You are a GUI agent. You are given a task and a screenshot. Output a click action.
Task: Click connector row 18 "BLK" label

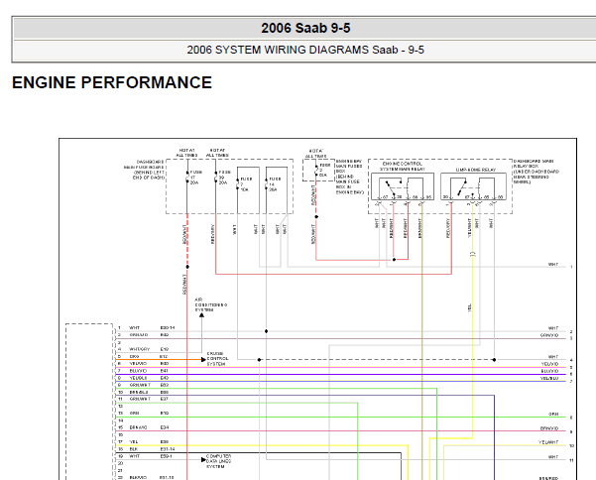coord(134,449)
